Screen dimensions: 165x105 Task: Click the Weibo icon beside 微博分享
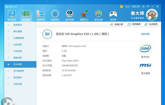point(111,24)
